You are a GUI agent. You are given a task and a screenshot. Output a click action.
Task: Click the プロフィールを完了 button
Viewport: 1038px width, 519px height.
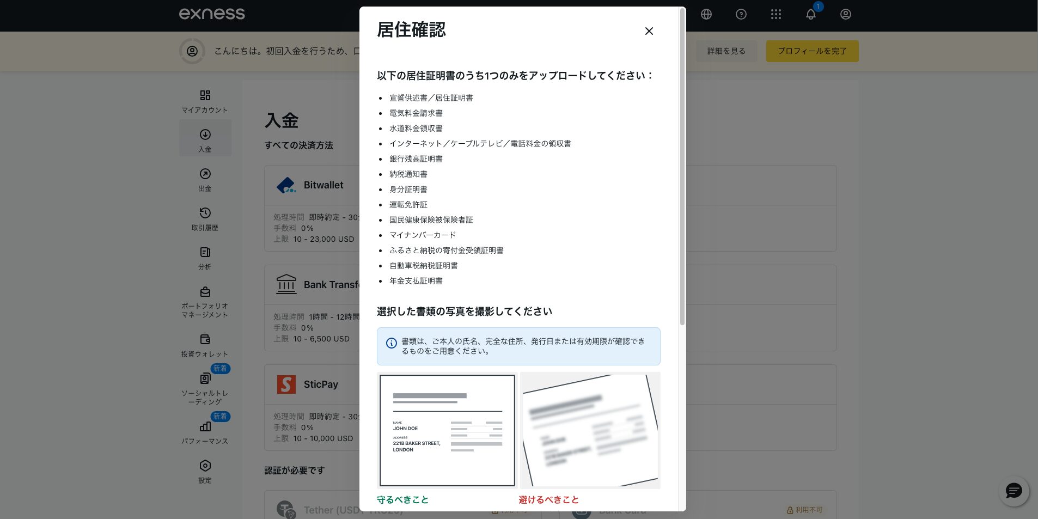click(x=812, y=51)
